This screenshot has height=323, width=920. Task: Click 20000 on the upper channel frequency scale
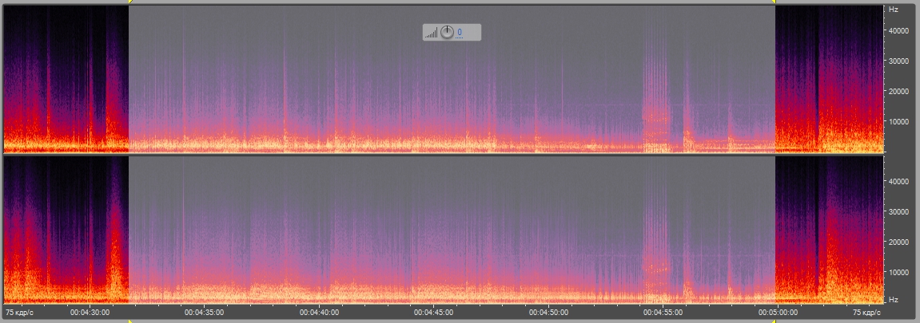pos(898,91)
